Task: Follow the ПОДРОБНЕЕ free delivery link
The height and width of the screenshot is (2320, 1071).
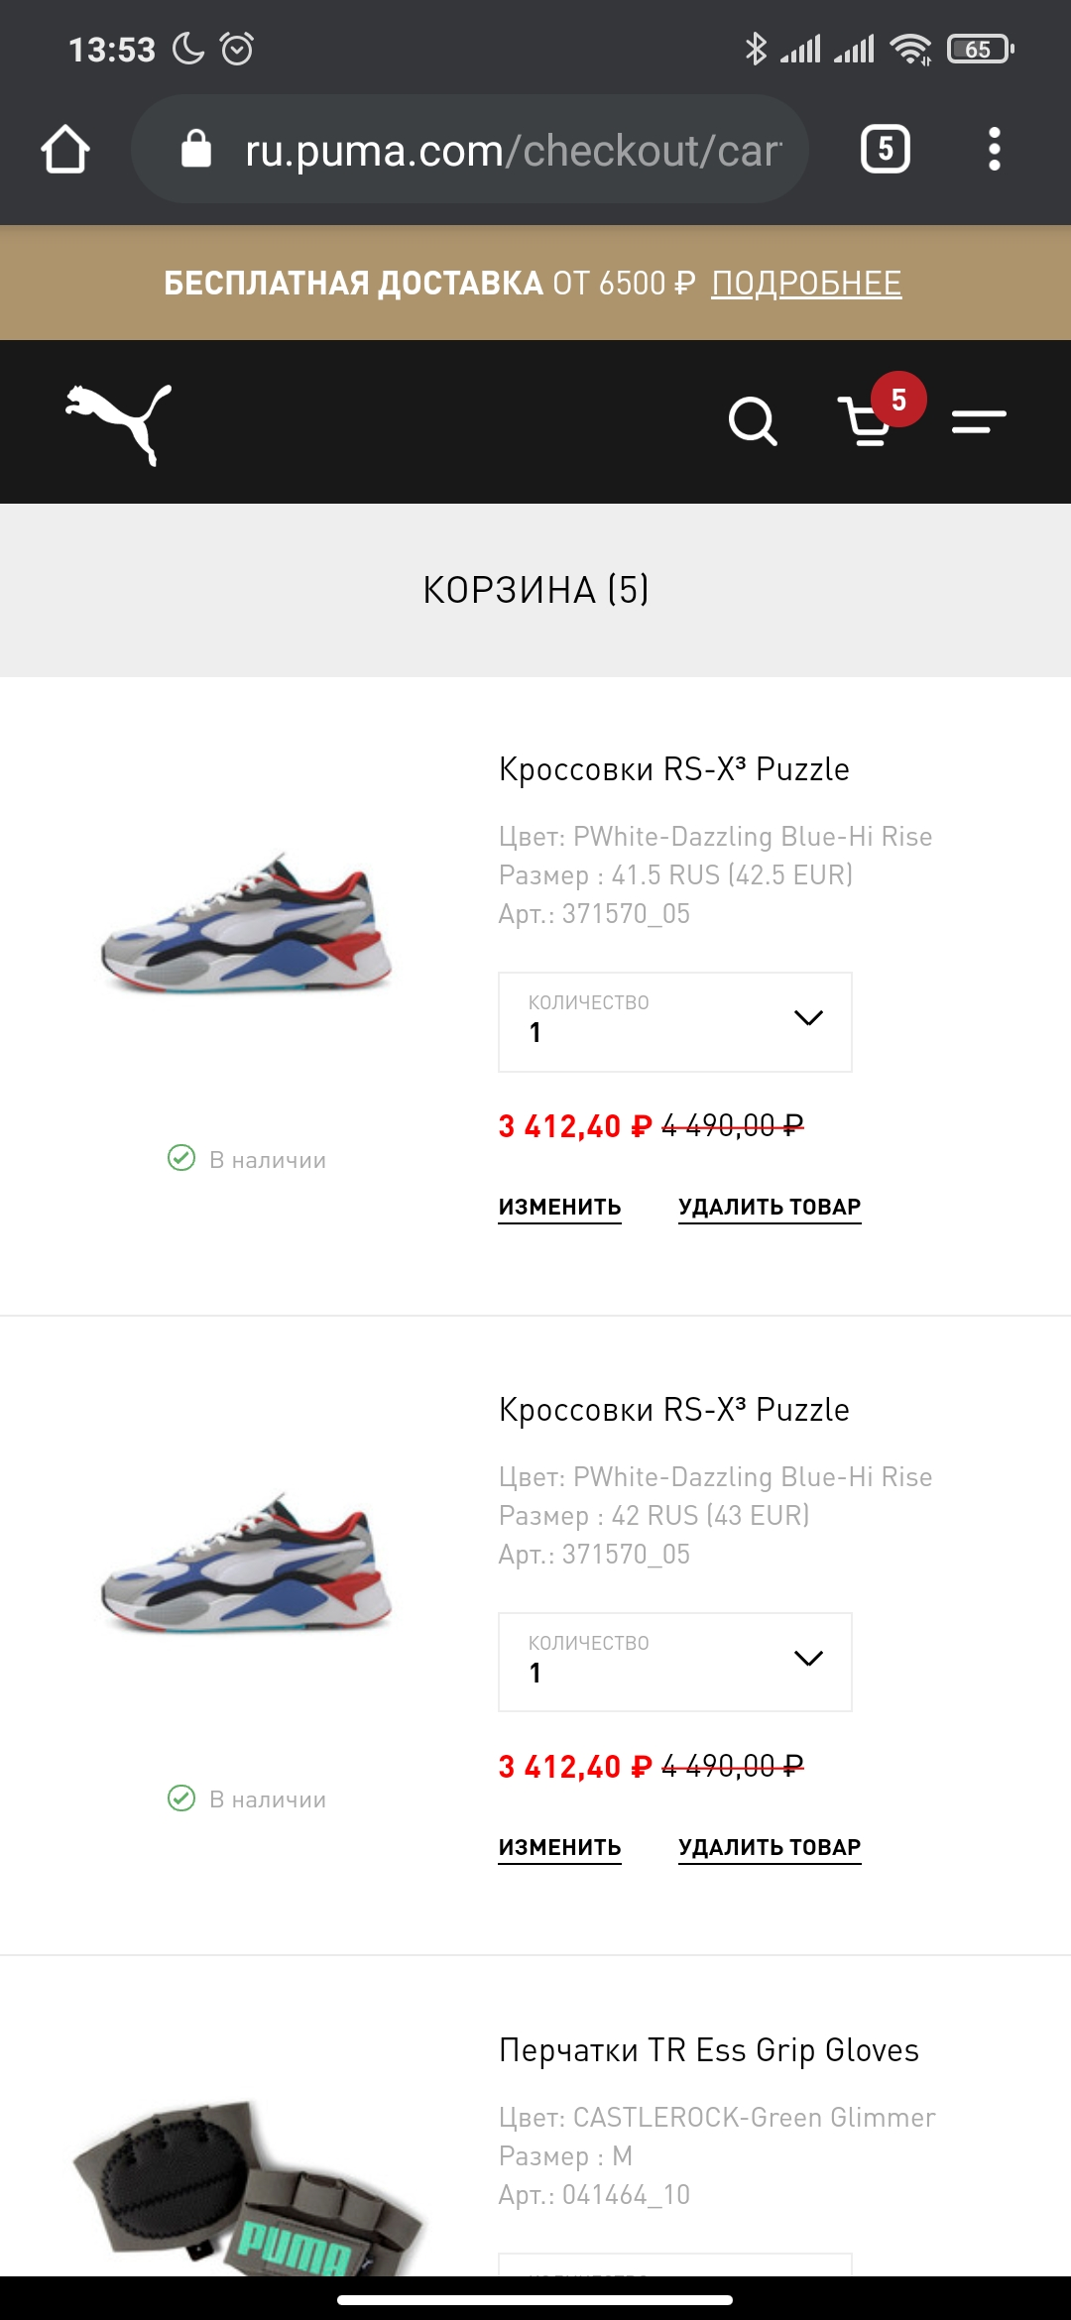Action: 806,284
